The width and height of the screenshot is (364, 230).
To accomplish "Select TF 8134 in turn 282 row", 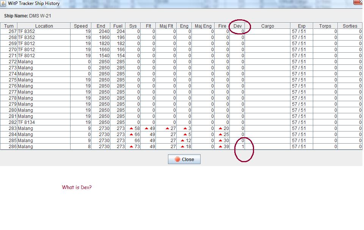I will point(44,122).
